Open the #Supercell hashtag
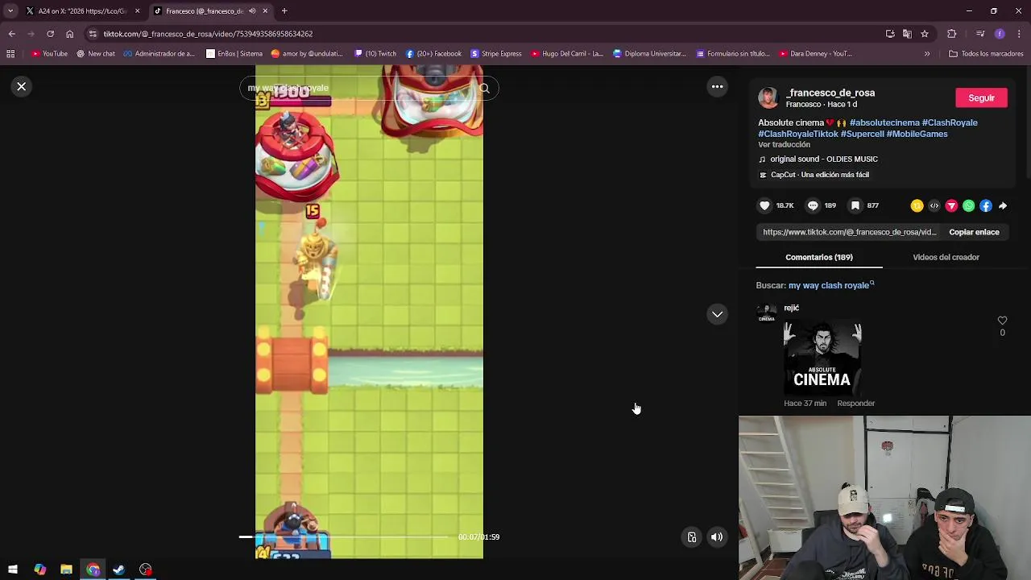This screenshot has height=580, width=1031. [862, 134]
